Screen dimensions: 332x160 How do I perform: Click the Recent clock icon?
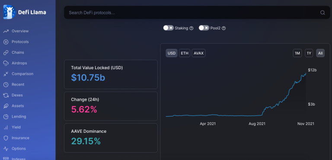[6, 85]
